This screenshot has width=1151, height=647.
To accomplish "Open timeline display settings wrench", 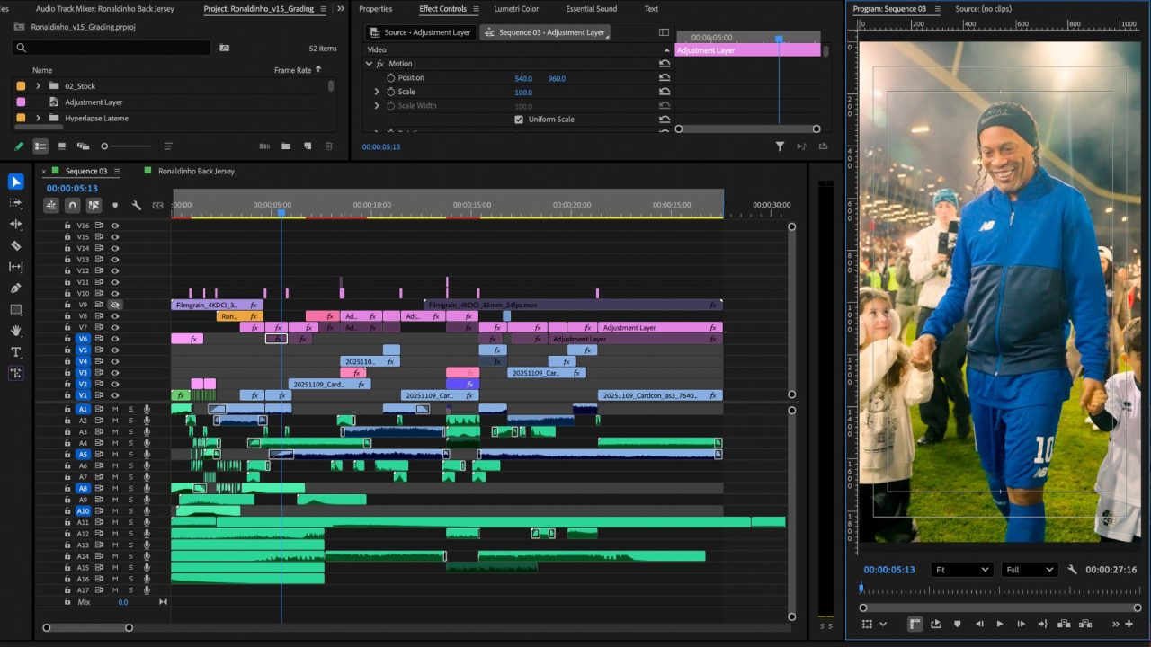I will (x=136, y=205).
